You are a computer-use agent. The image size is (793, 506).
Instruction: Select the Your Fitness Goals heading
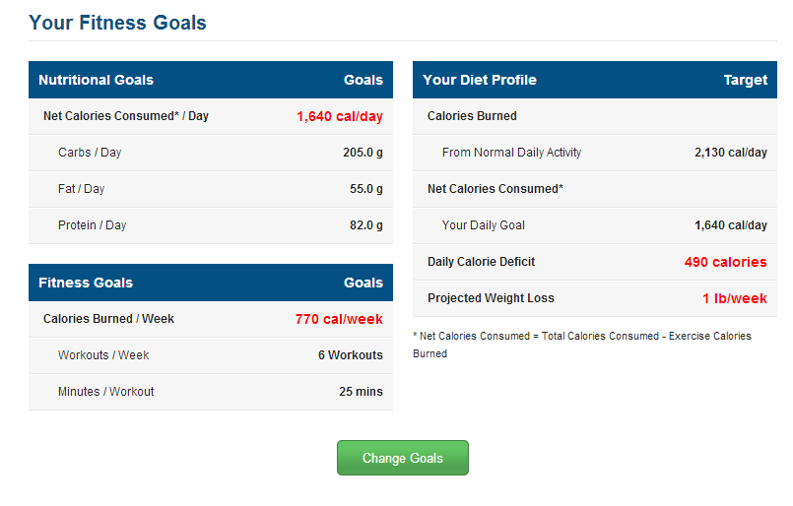117,23
